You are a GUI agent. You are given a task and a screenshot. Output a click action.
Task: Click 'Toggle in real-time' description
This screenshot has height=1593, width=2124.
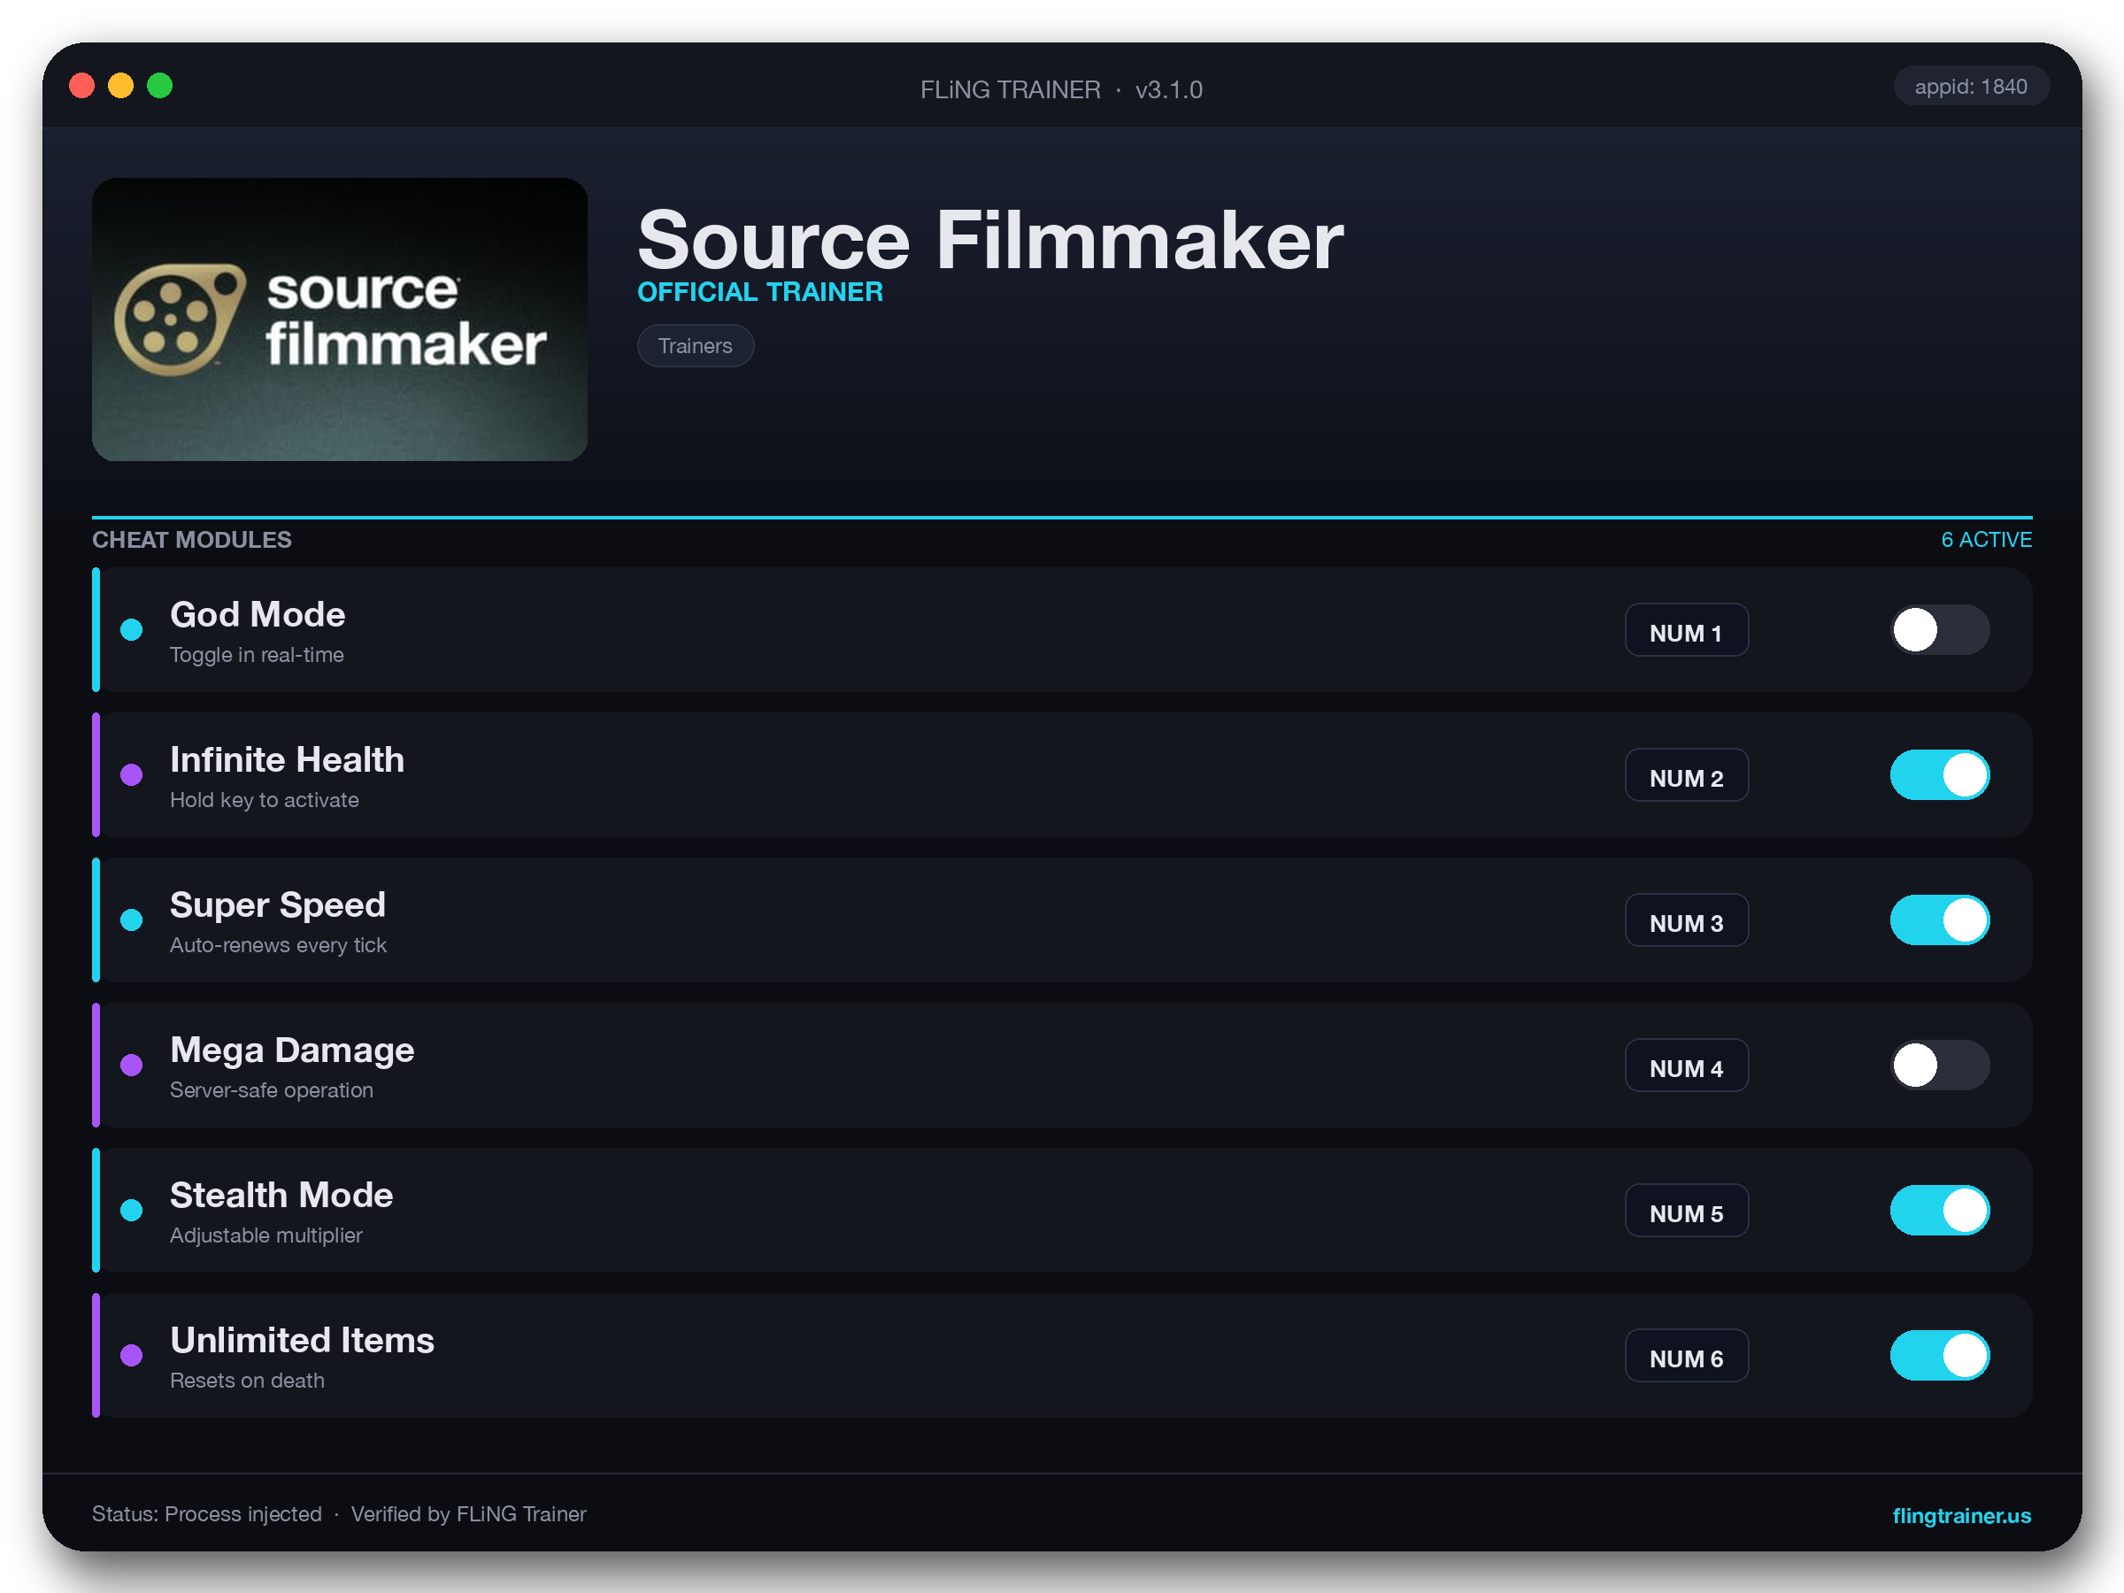coord(257,655)
